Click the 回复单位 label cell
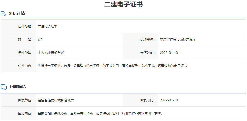Image resolution: width=247 pixels, height=121 pixels. (x=25, y=100)
